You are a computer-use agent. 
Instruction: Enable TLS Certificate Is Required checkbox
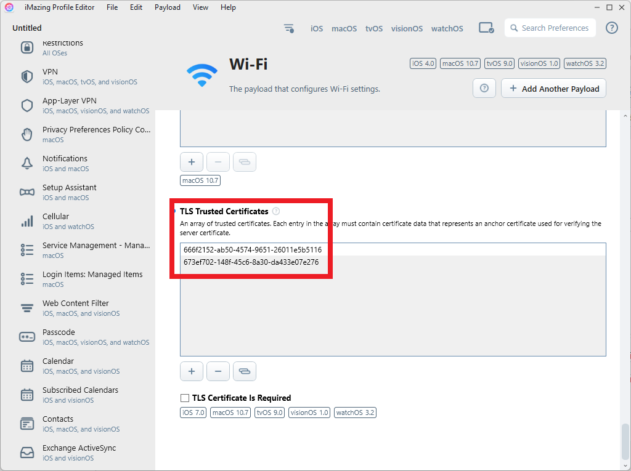click(x=185, y=398)
